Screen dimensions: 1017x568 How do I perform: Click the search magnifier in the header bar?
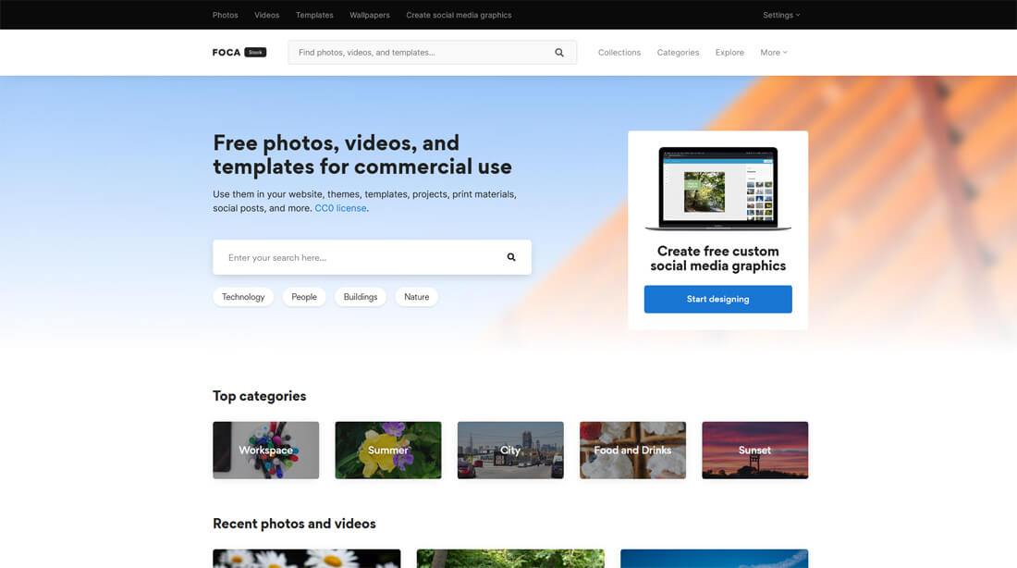pyautogui.click(x=558, y=53)
